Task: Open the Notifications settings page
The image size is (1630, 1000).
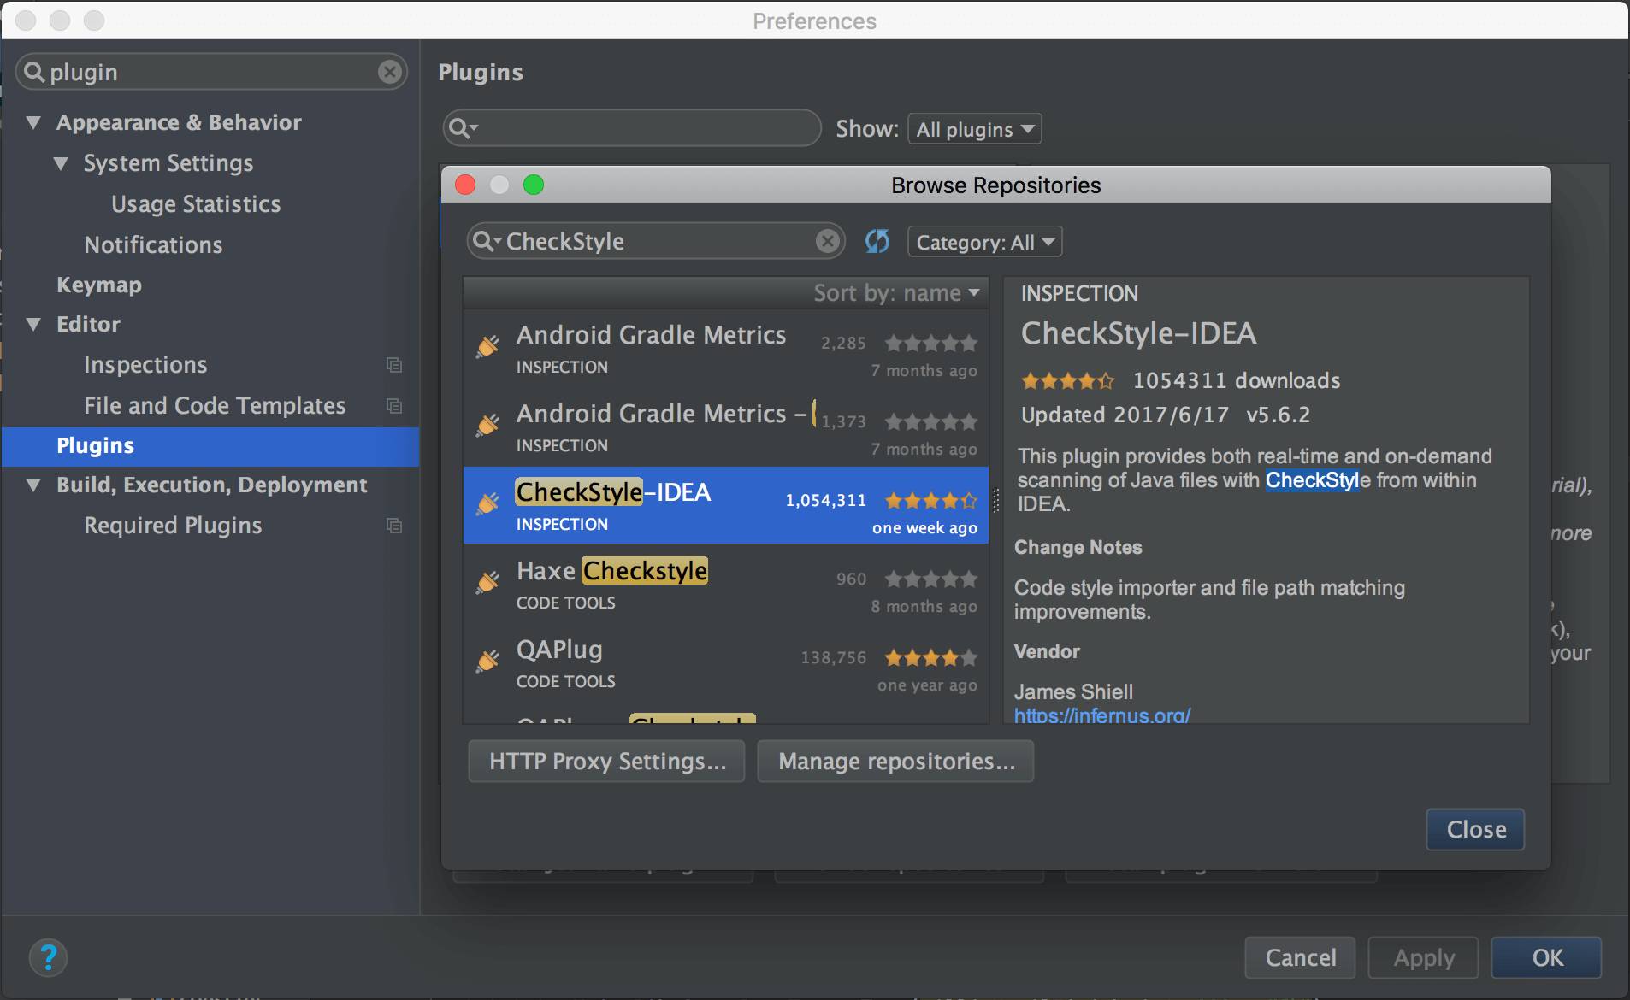Action: point(153,245)
